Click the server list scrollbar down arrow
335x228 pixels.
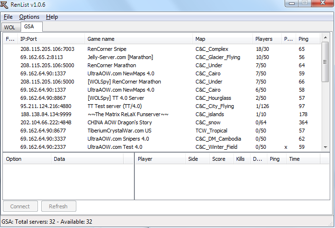click(x=326, y=147)
